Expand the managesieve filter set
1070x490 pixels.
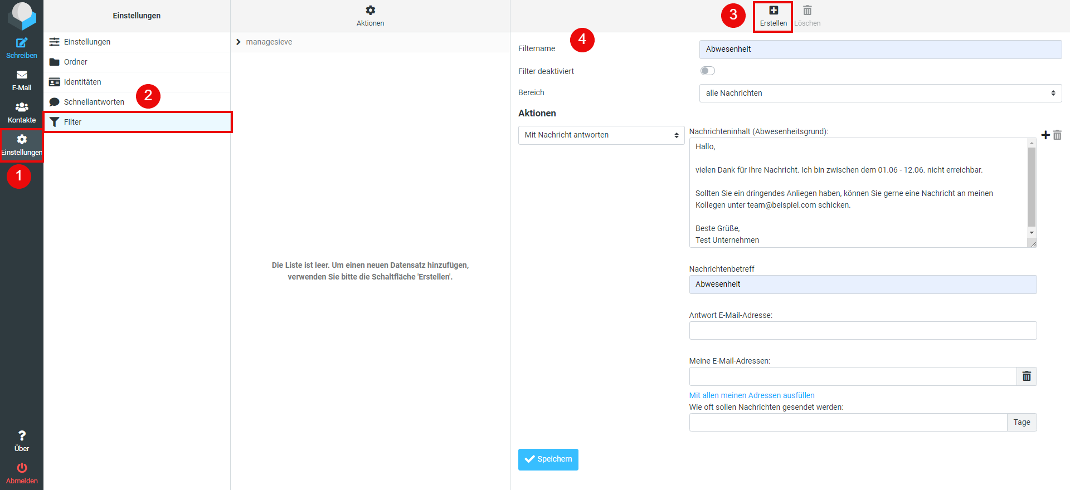pyautogui.click(x=239, y=42)
